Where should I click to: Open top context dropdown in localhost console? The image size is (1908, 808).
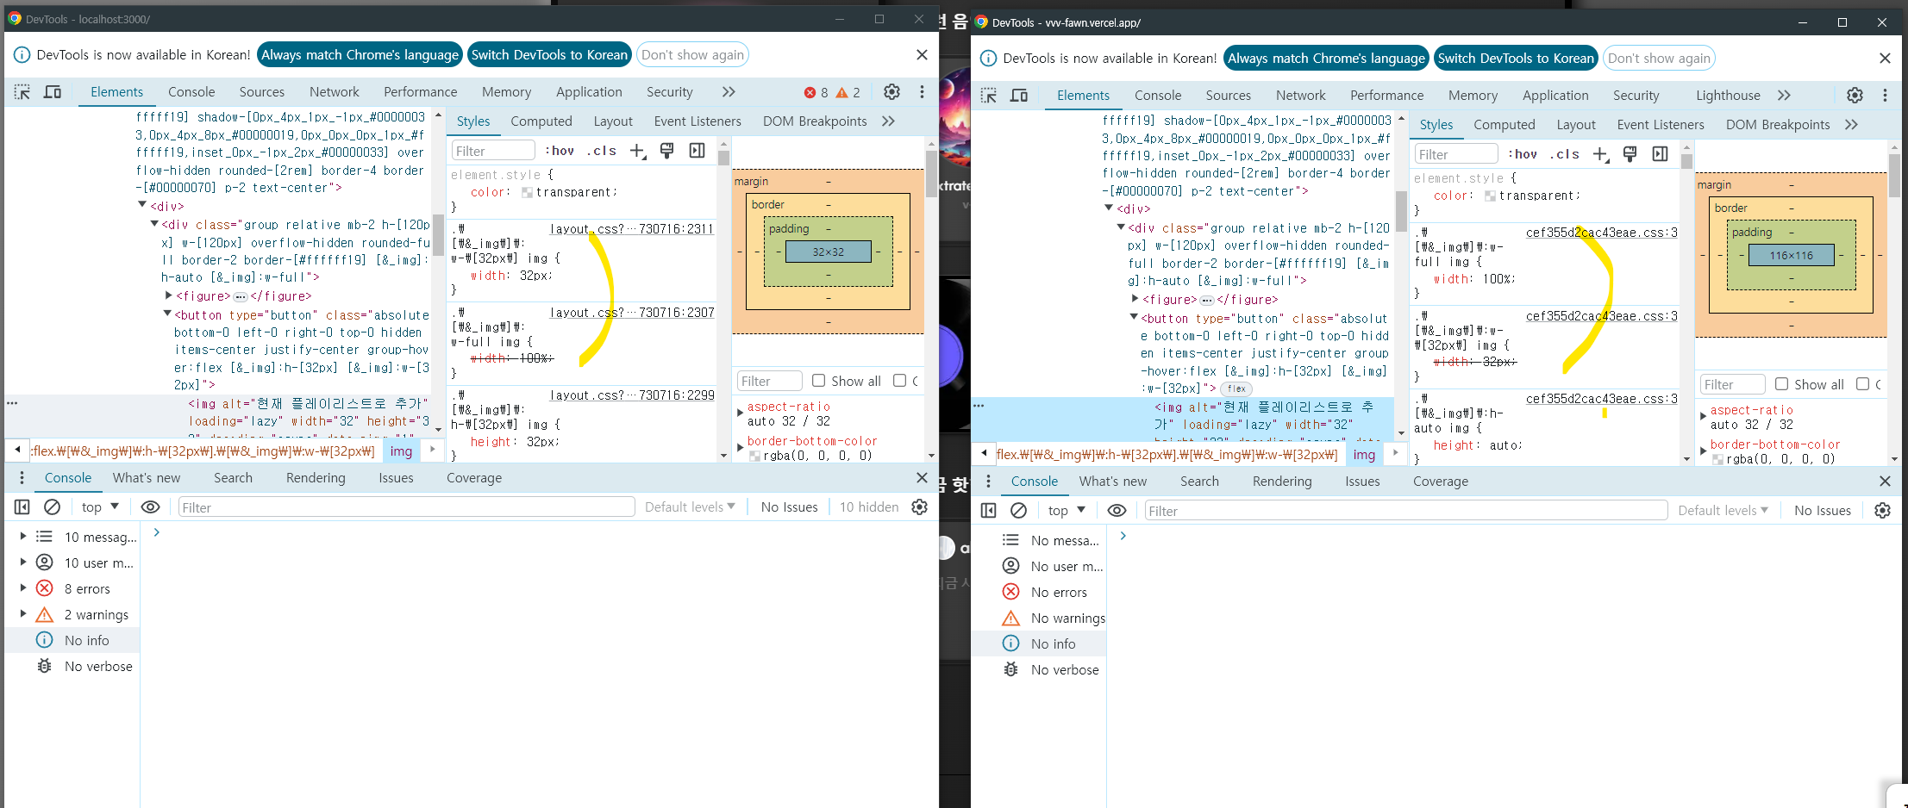100,507
